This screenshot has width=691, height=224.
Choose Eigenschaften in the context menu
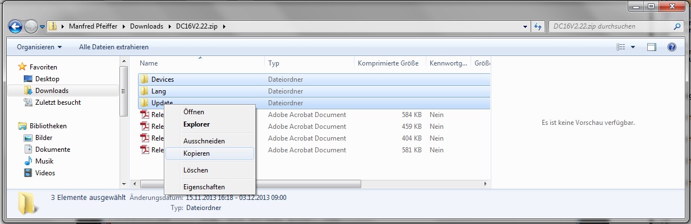(x=210, y=187)
